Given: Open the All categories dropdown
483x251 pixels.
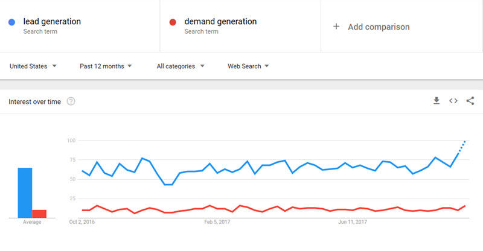Looking at the screenshot, I should (x=181, y=66).
